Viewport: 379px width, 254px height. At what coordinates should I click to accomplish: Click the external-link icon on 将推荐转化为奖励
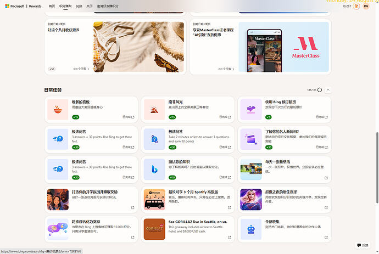[x=133, y=238]
